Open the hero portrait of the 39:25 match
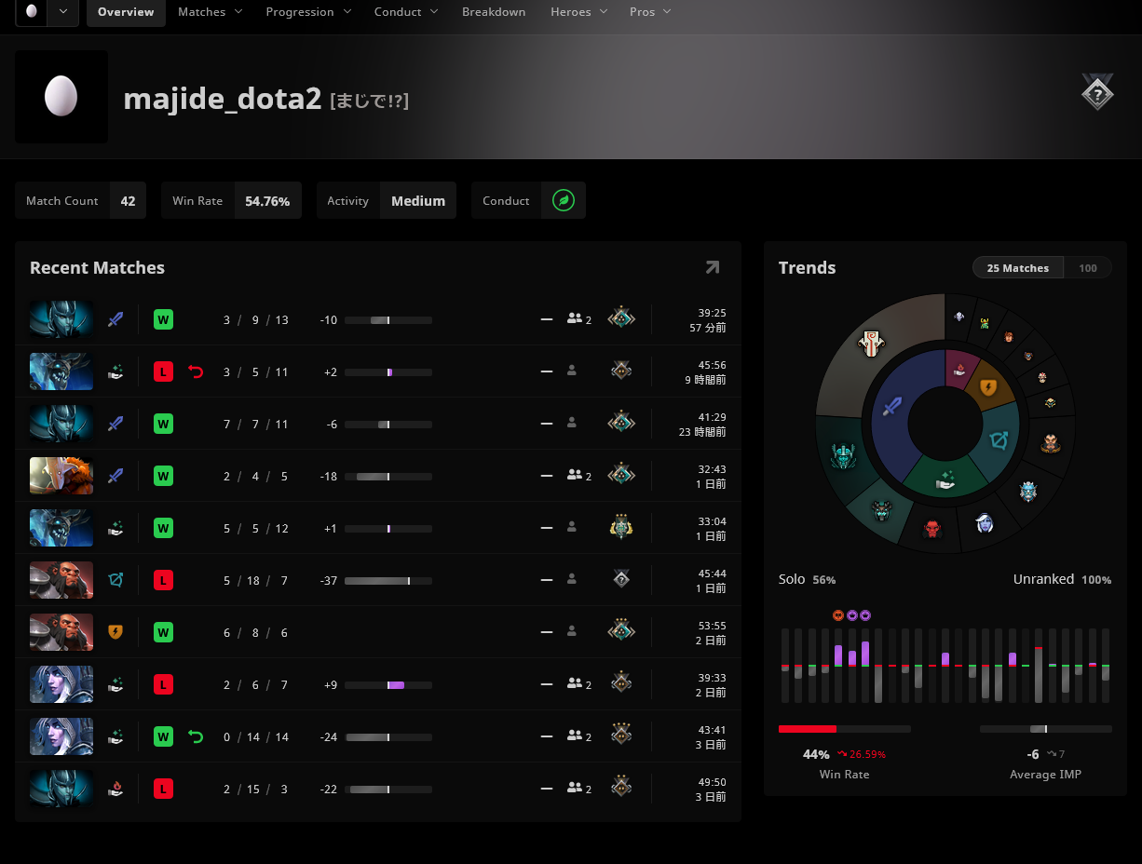 pos(61,318)
